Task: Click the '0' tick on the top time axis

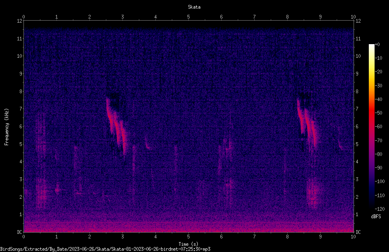Action: 23,17
